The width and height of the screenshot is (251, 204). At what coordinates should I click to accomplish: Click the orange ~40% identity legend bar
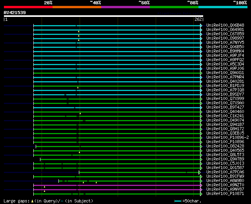tap(76, 7)
